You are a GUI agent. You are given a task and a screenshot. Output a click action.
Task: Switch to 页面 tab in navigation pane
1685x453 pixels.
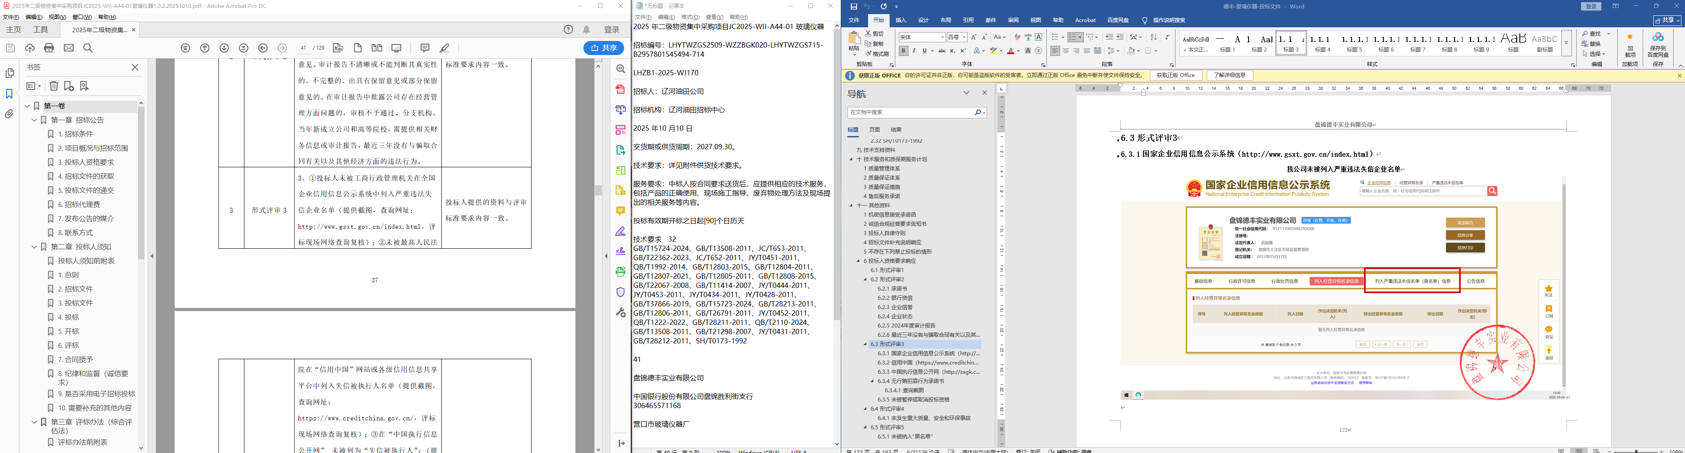tap(875, 129)
